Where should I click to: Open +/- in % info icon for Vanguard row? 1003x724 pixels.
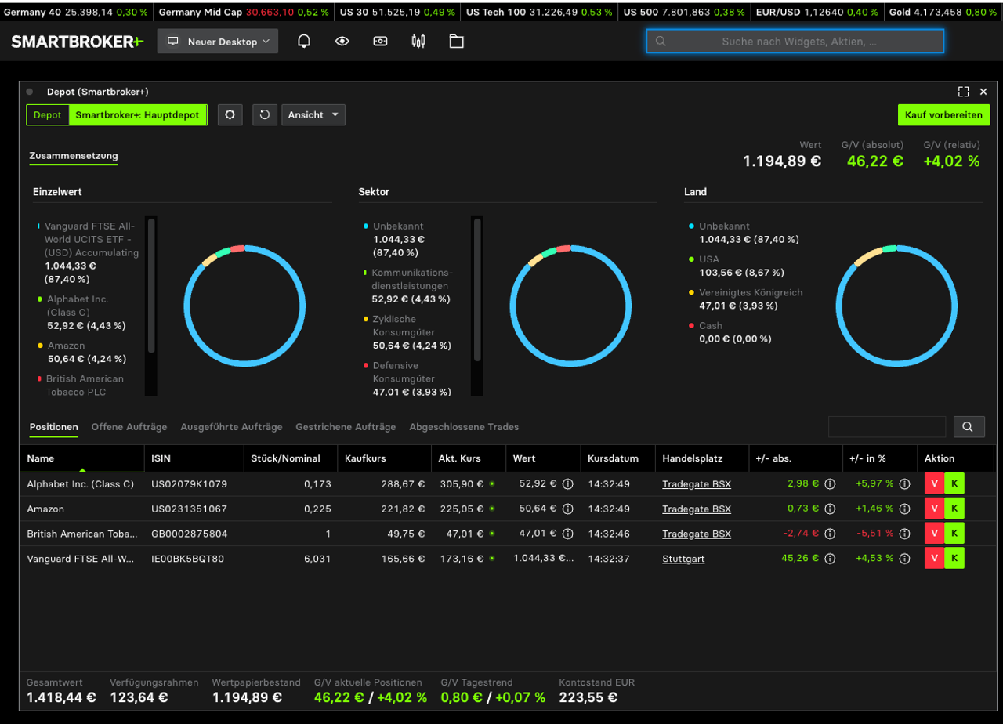[904, 559]
